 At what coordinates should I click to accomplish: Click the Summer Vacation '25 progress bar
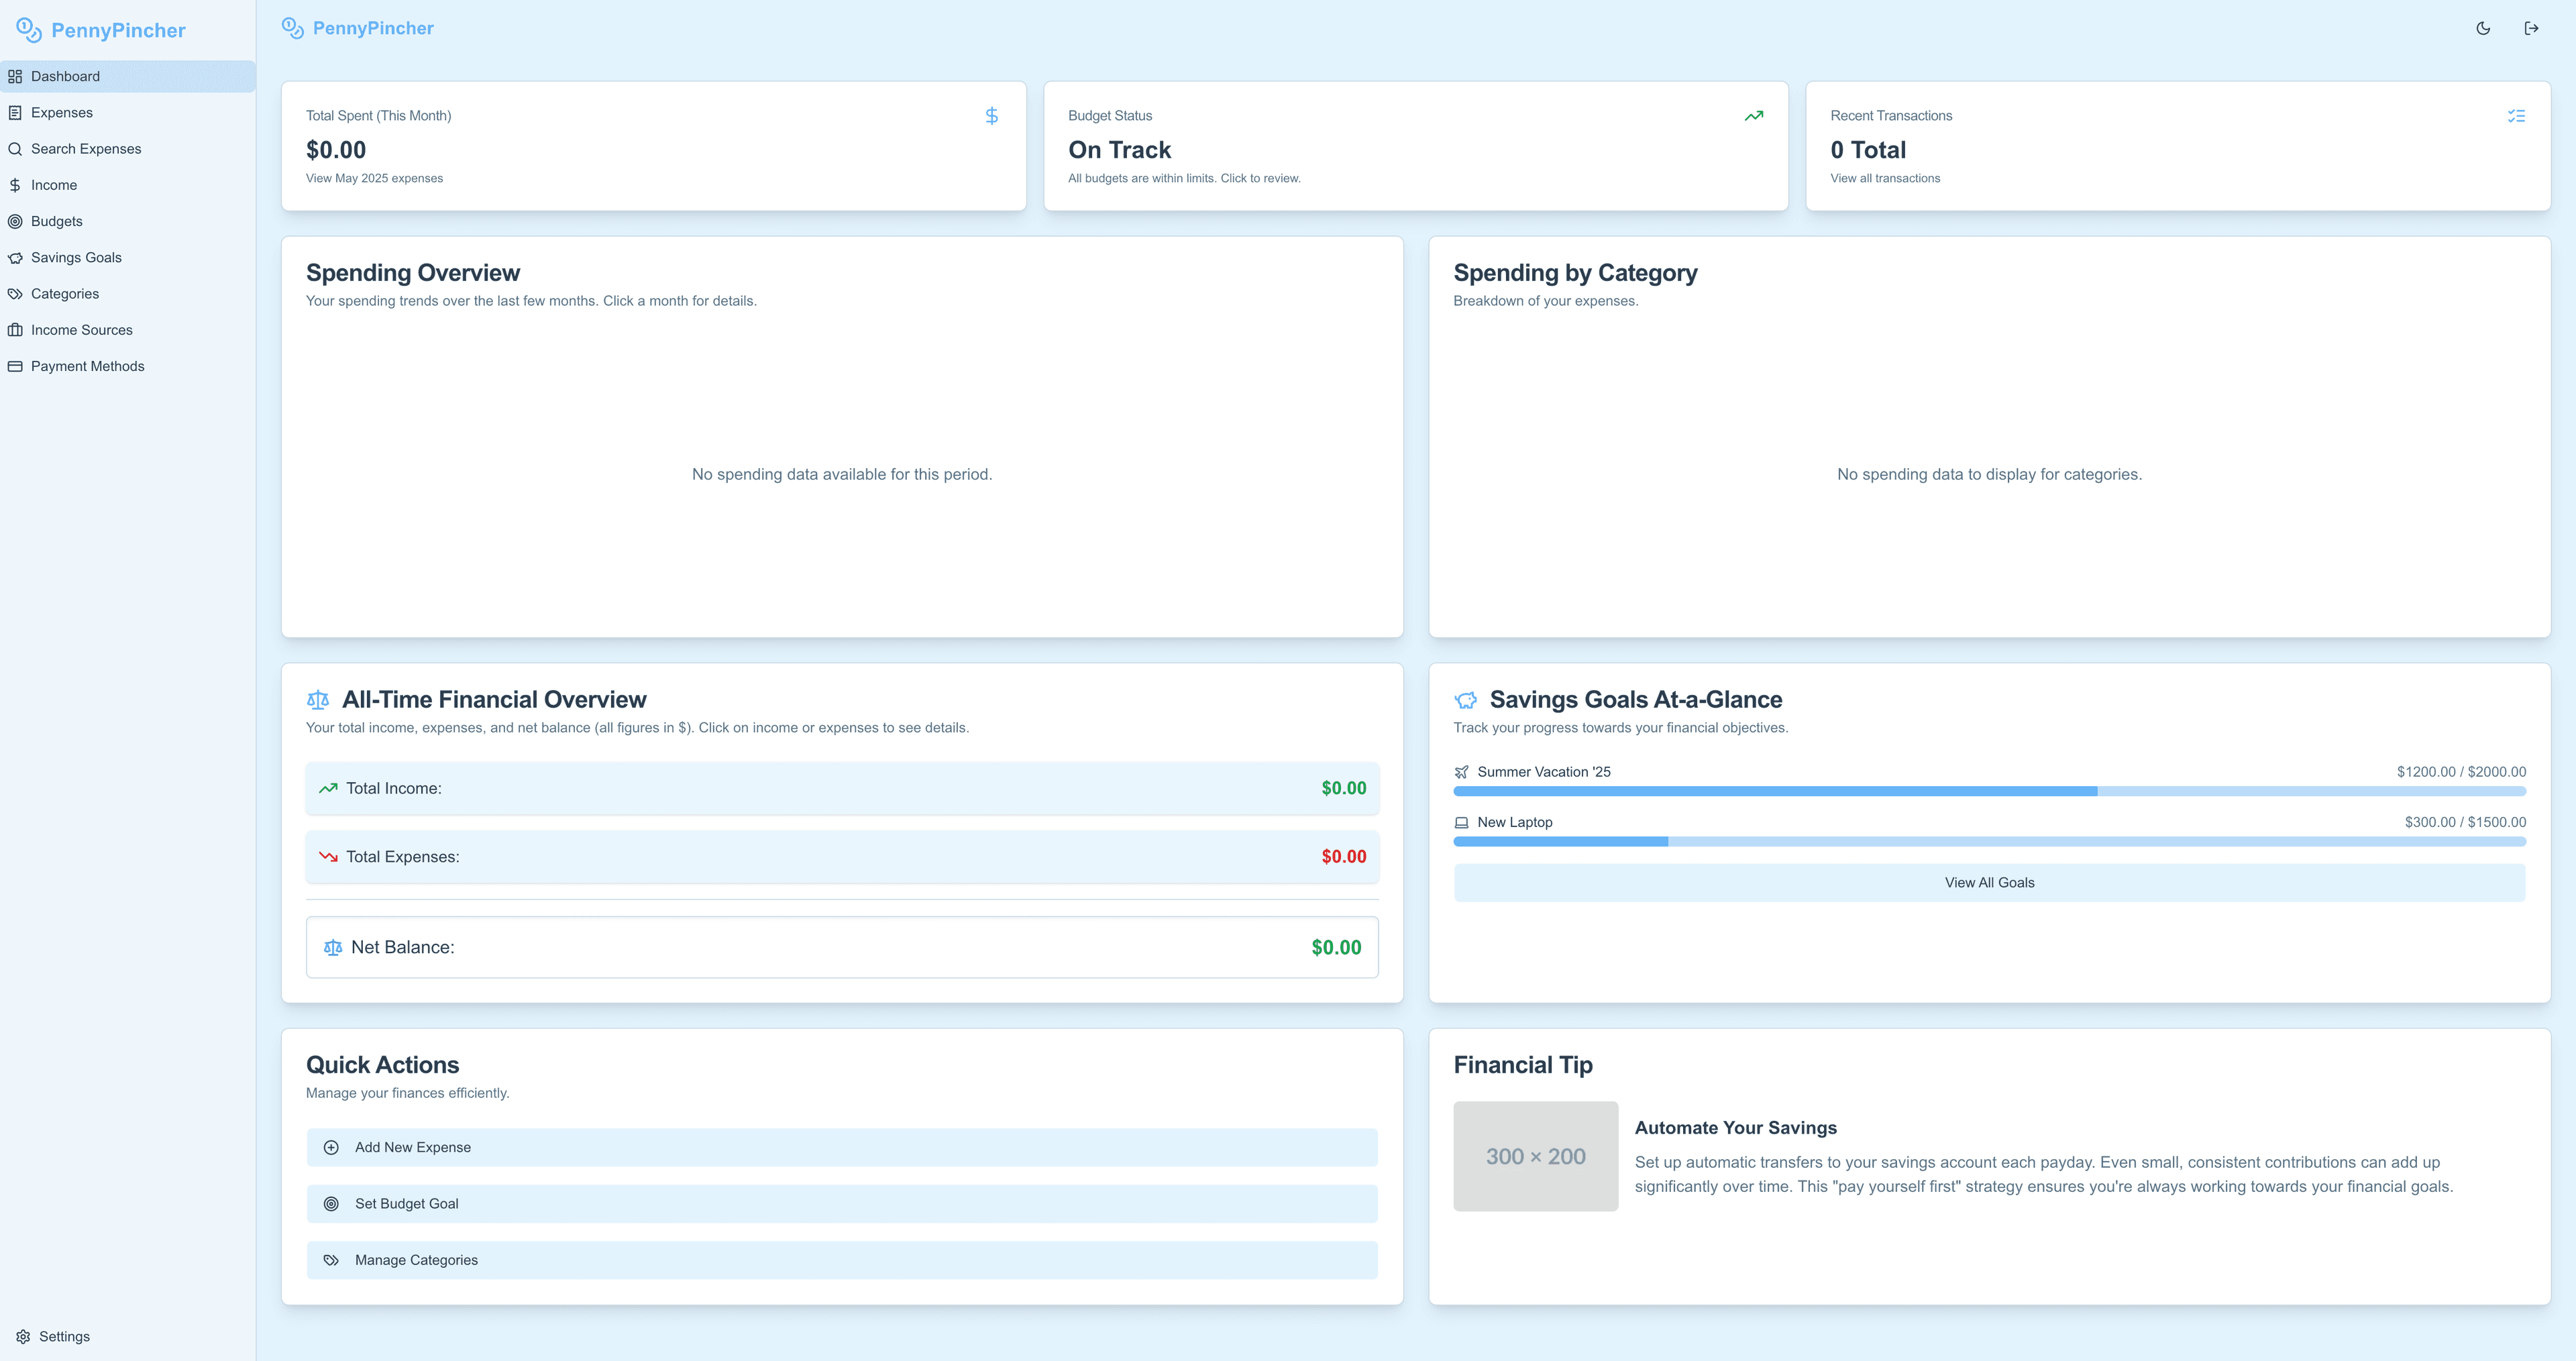(x=1989, y=791)
